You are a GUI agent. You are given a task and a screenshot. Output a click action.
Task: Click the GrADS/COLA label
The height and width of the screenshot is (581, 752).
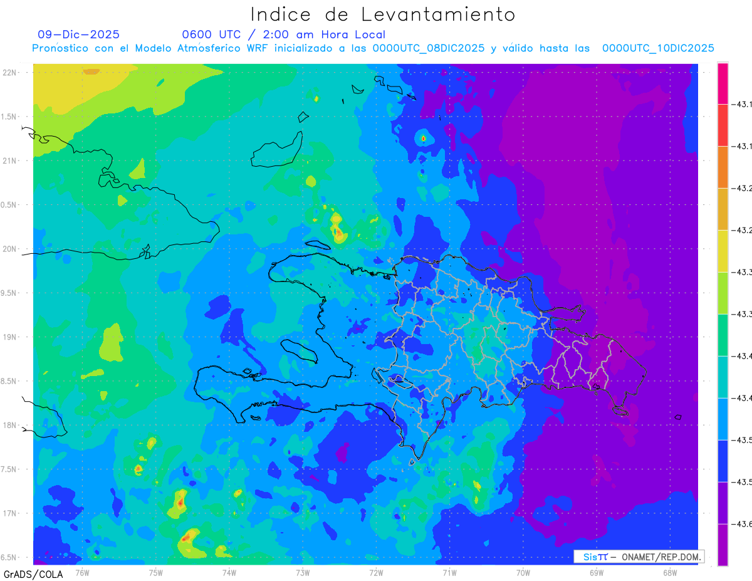point(33,573)
